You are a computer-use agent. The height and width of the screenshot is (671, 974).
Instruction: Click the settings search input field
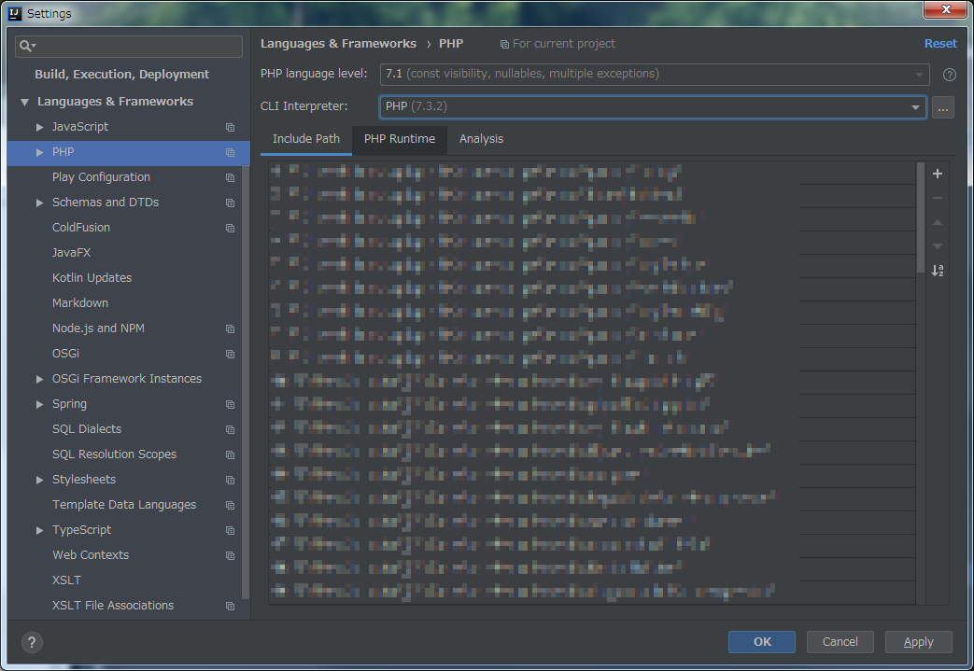(129, 46)
